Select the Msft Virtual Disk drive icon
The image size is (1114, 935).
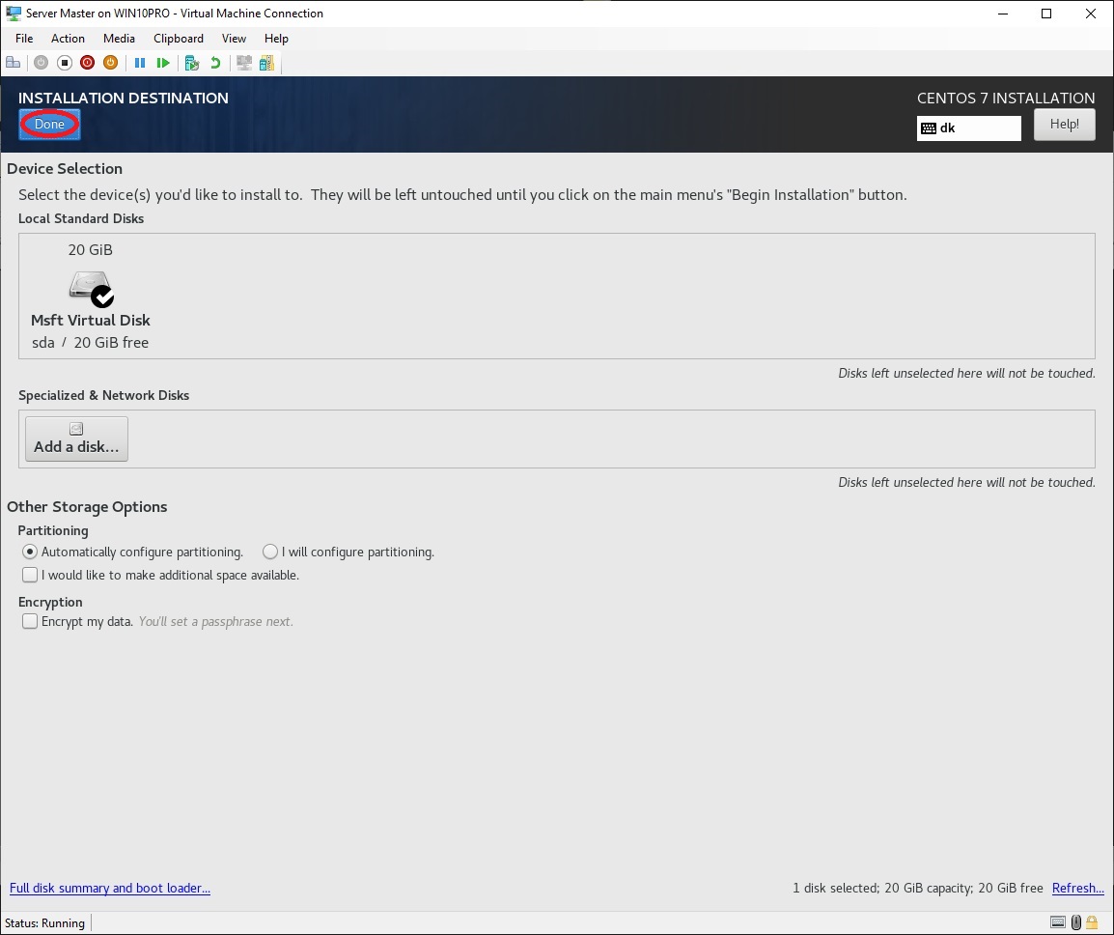pos(91,288)
